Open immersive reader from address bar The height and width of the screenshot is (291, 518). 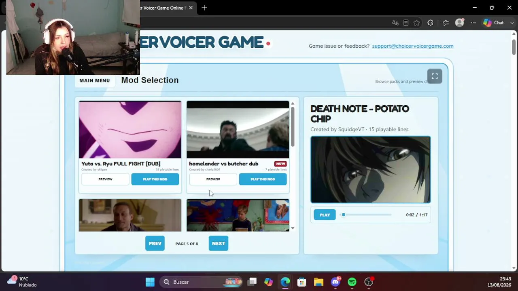point(406,23)
